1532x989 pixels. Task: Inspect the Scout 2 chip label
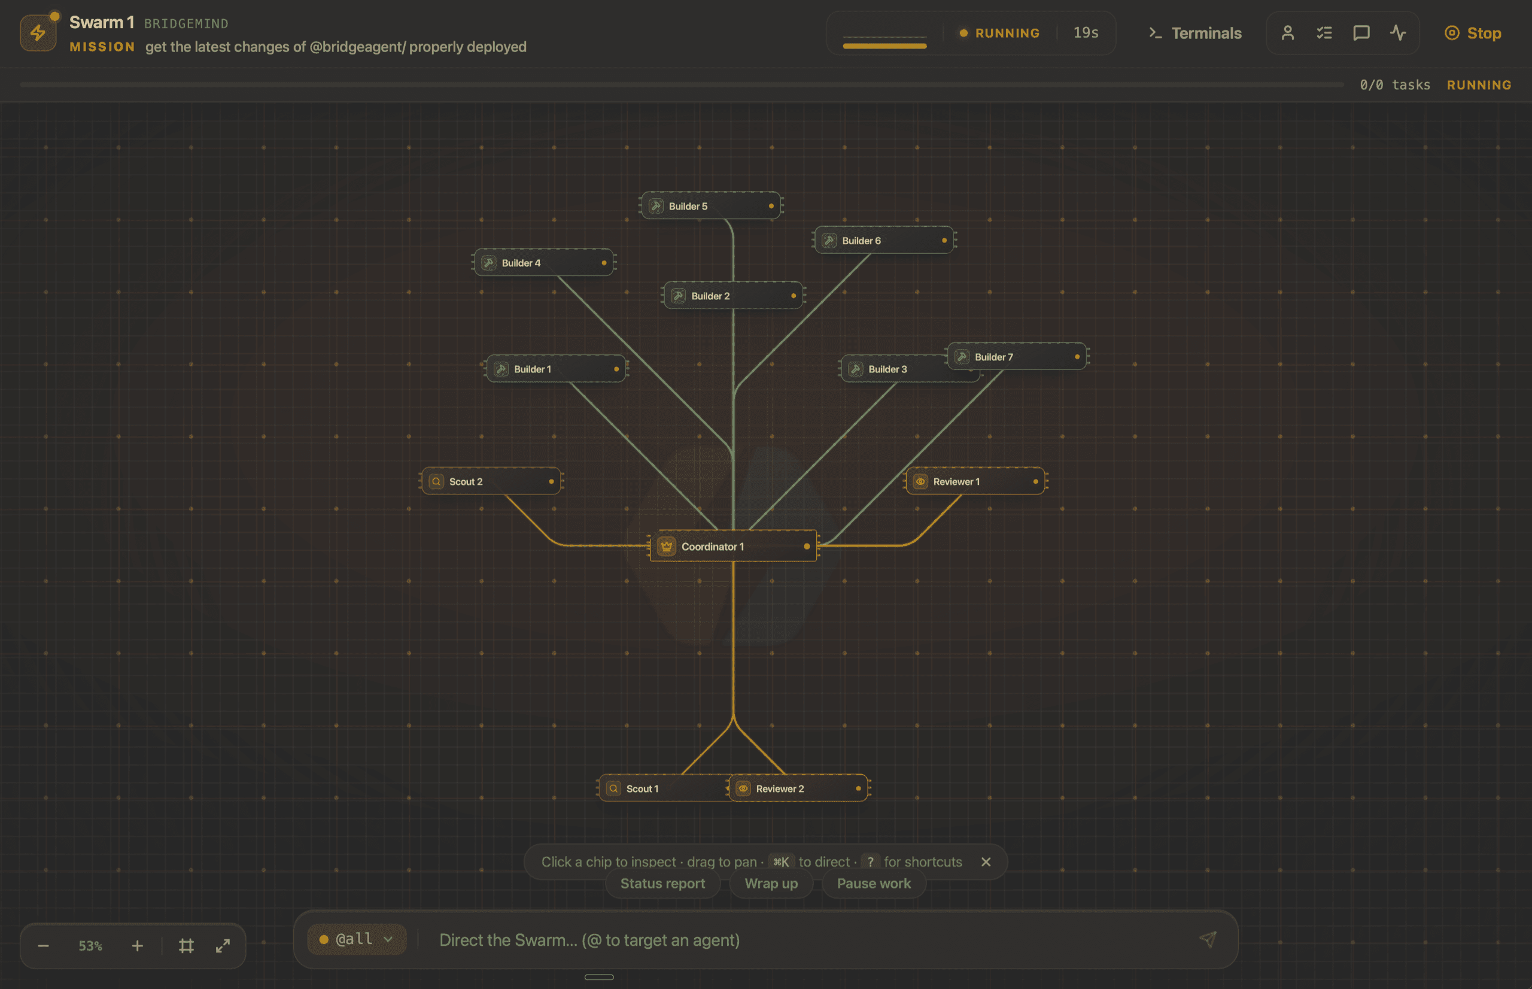[x=466, y=482]
